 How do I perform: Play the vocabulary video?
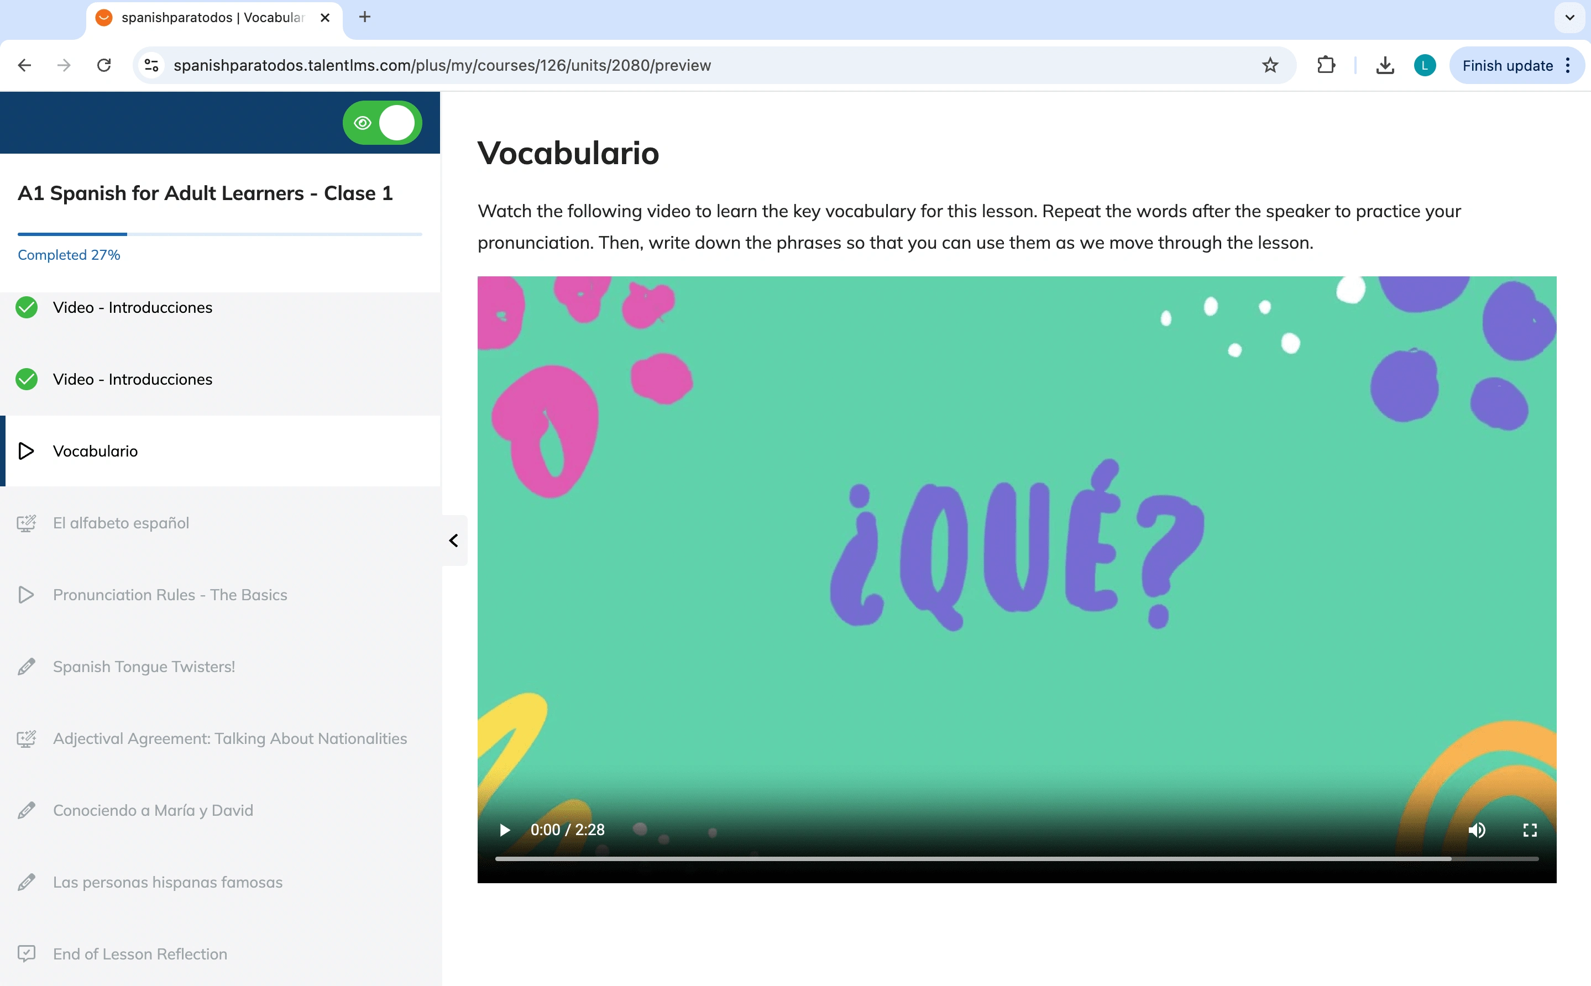504,830
